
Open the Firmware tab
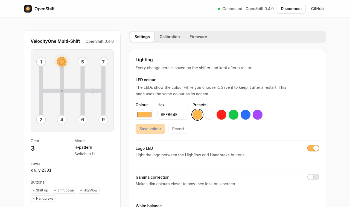click(x=198, y=37)
